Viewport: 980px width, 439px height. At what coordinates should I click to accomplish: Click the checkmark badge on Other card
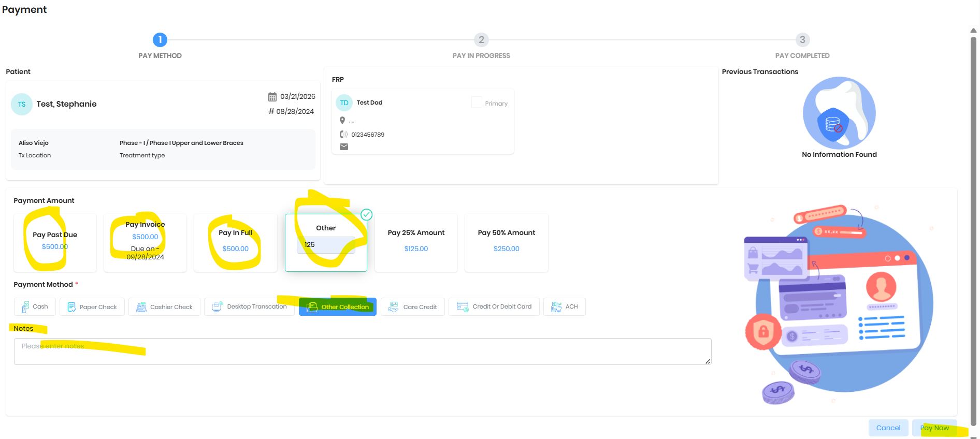point(367,214)
